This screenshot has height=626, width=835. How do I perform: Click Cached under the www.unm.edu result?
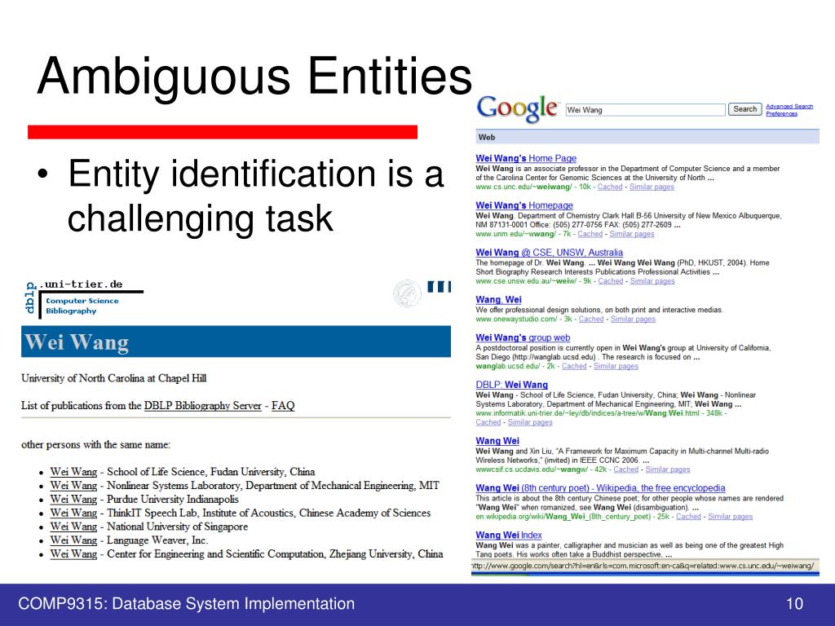[590, 234]
